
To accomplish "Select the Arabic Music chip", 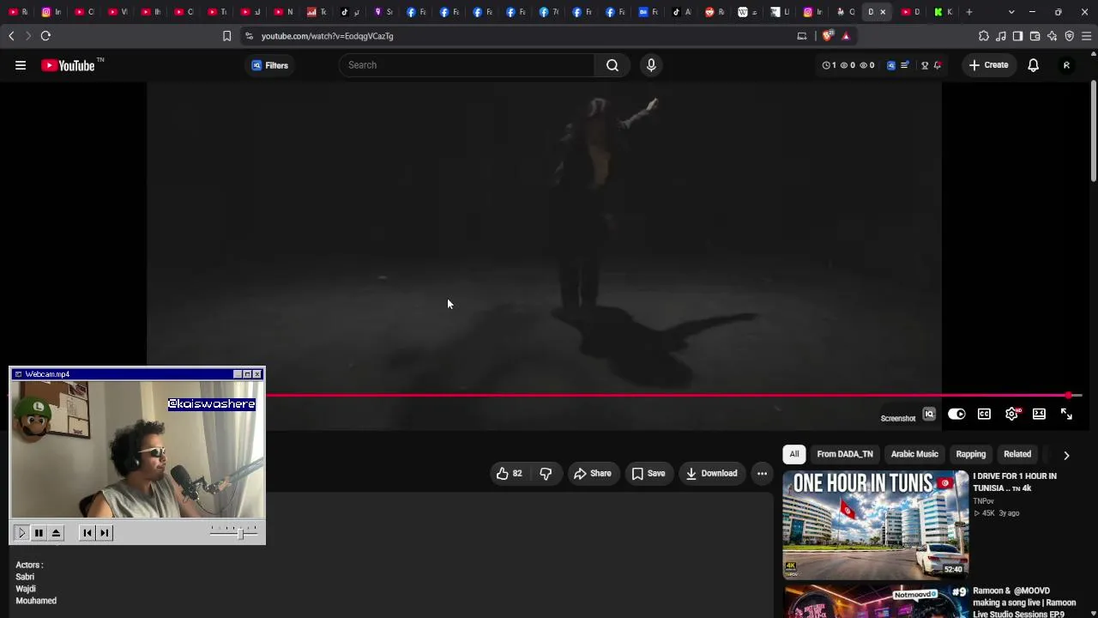I will (x=914, y=454).
